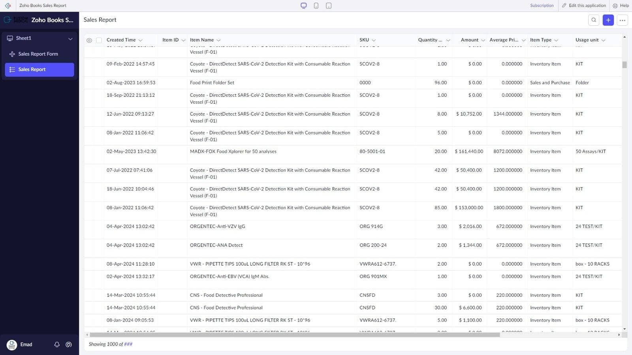
Task: Click SKU 80-5001-01 cell
Action: point(372,151)
